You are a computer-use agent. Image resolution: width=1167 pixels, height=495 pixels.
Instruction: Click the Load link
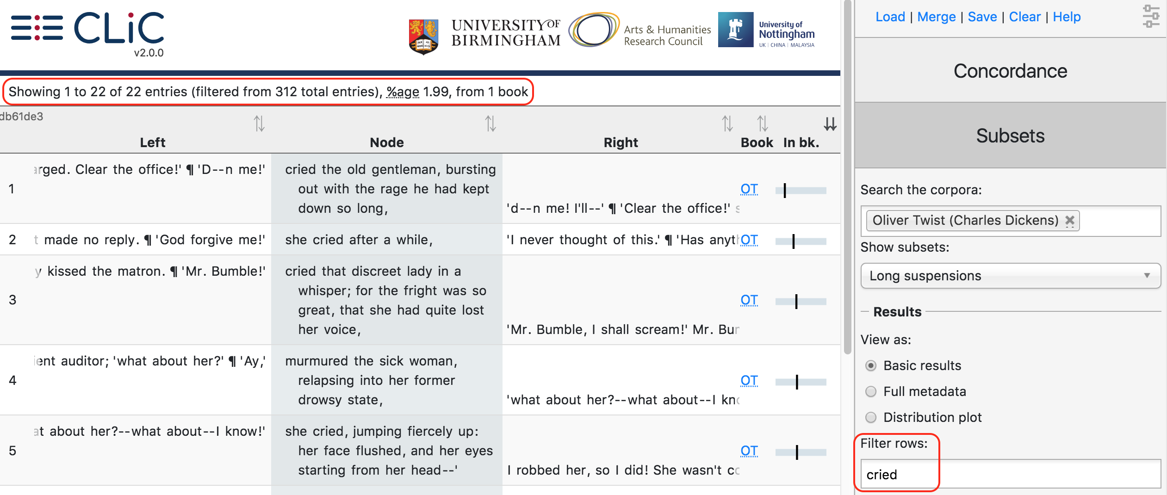(890, 17)
